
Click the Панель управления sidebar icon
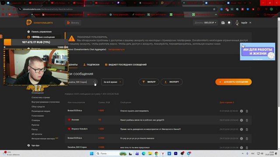point(28,32)
